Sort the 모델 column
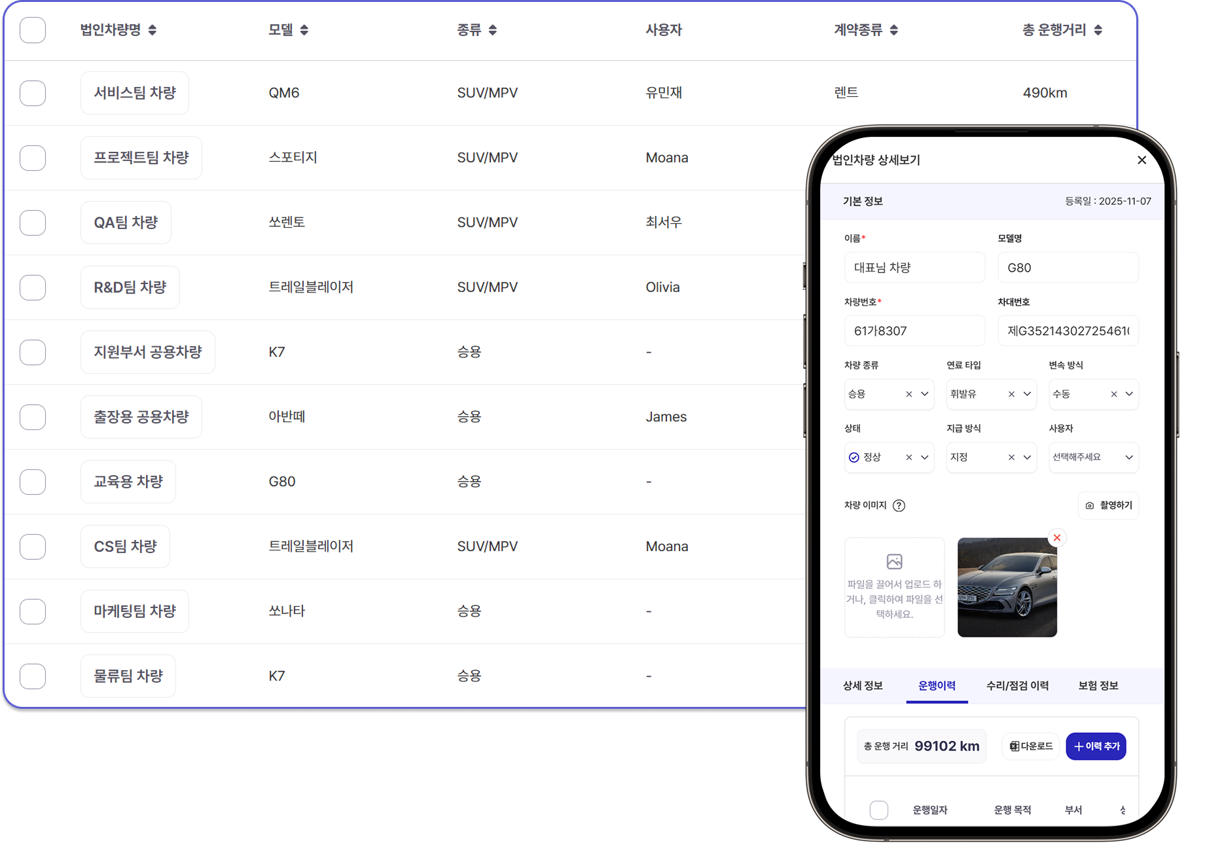This screenshot has height=843, width=1205. click(303, 29)
